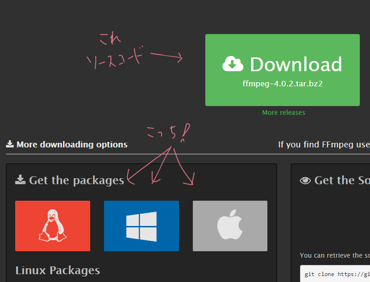Click the git clone command box
This screenshot has height=282, width=370.
pos(335,274)
